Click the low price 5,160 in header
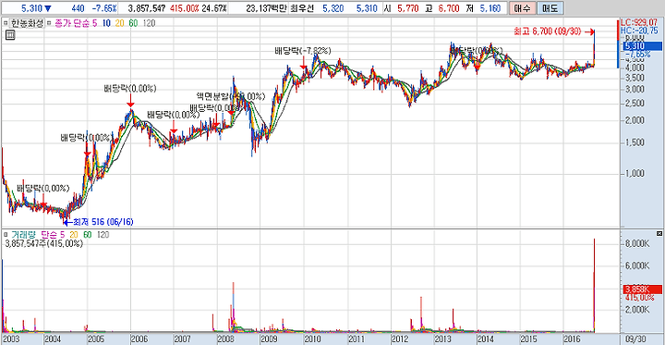This screenshot has width=665, height=345. 490,8
